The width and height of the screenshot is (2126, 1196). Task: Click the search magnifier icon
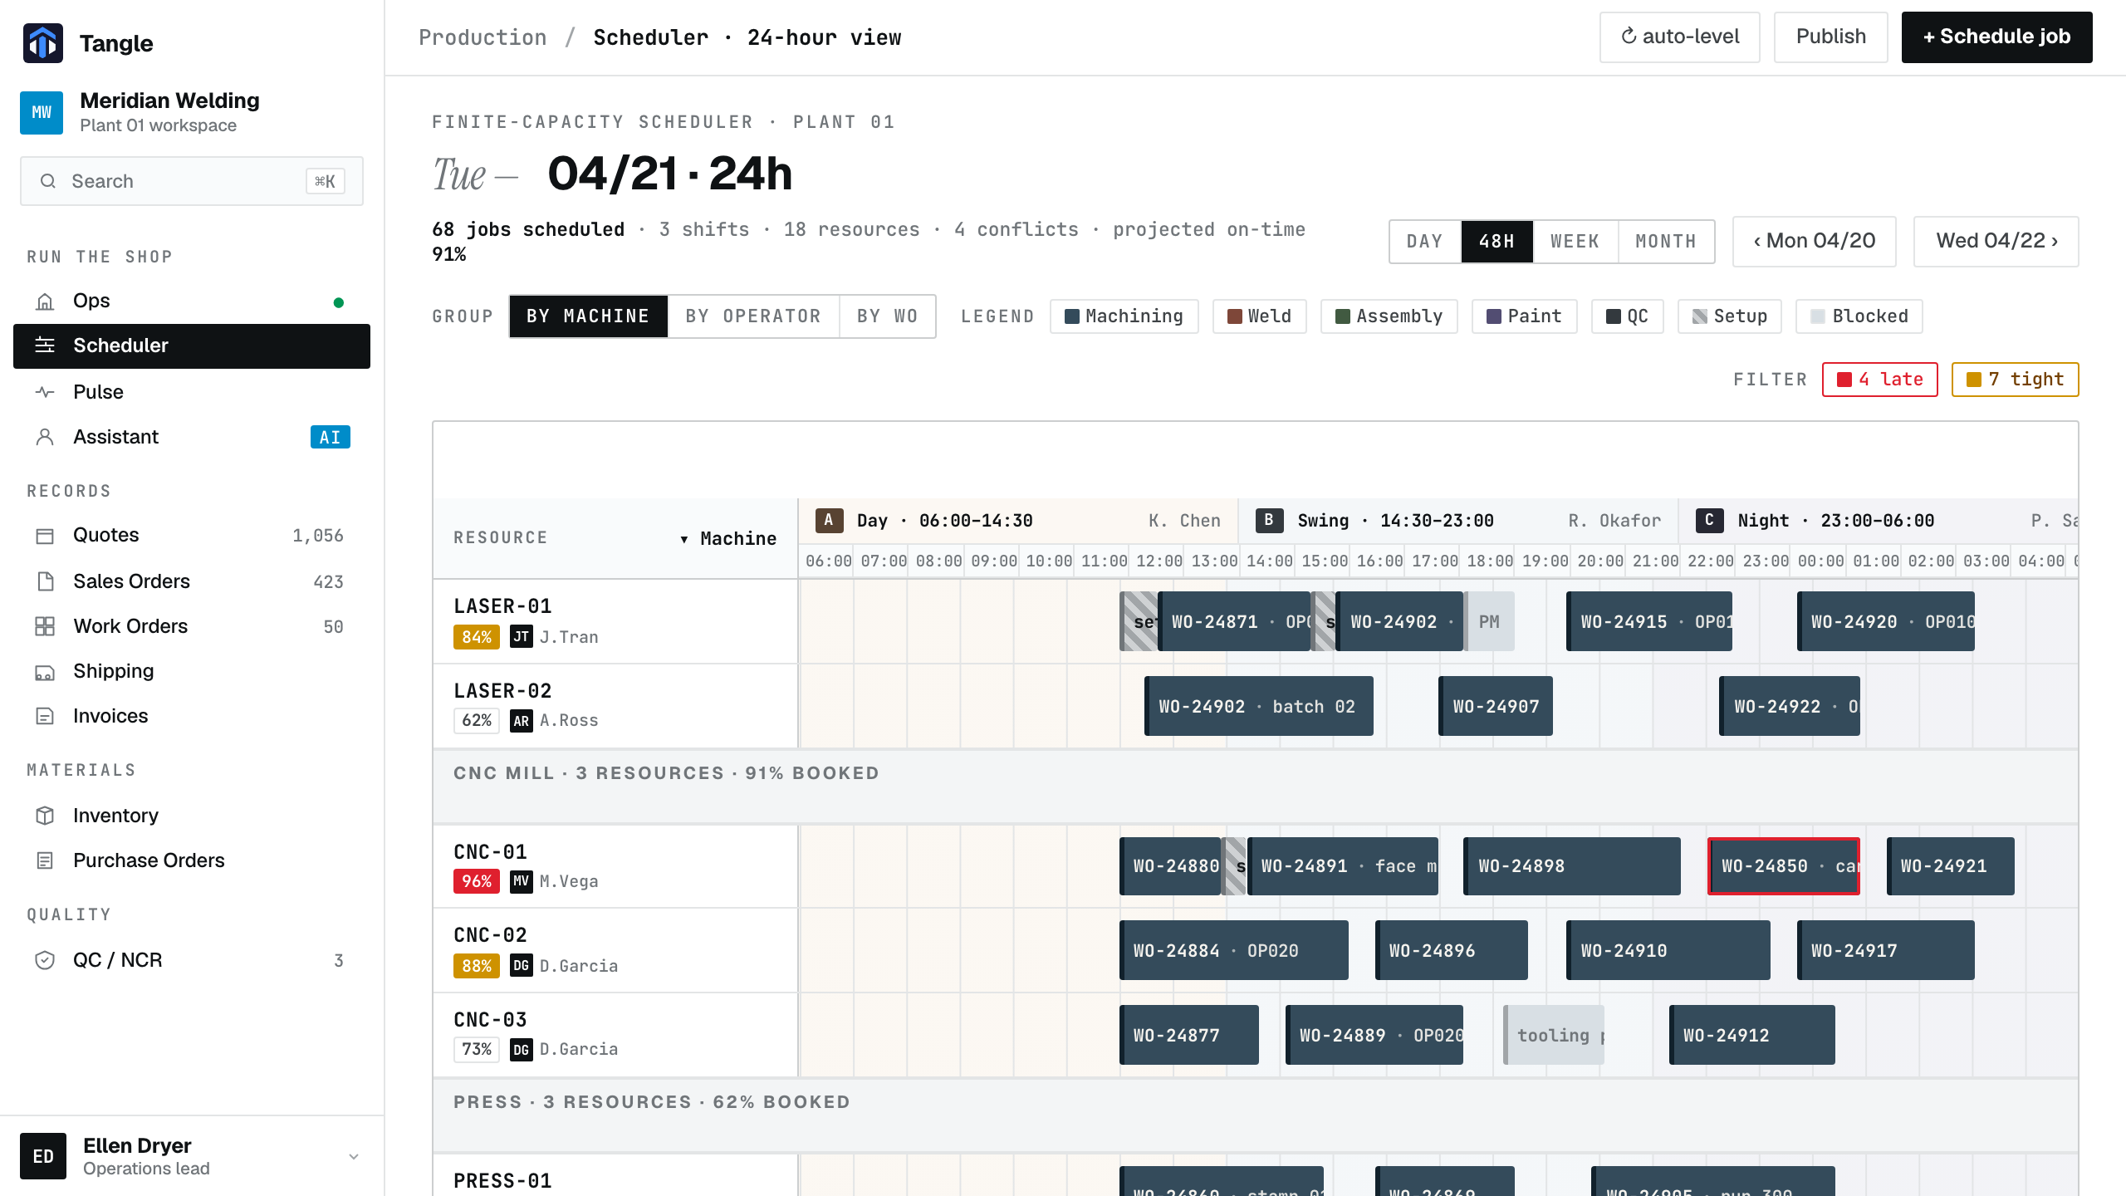click(48, 181)
